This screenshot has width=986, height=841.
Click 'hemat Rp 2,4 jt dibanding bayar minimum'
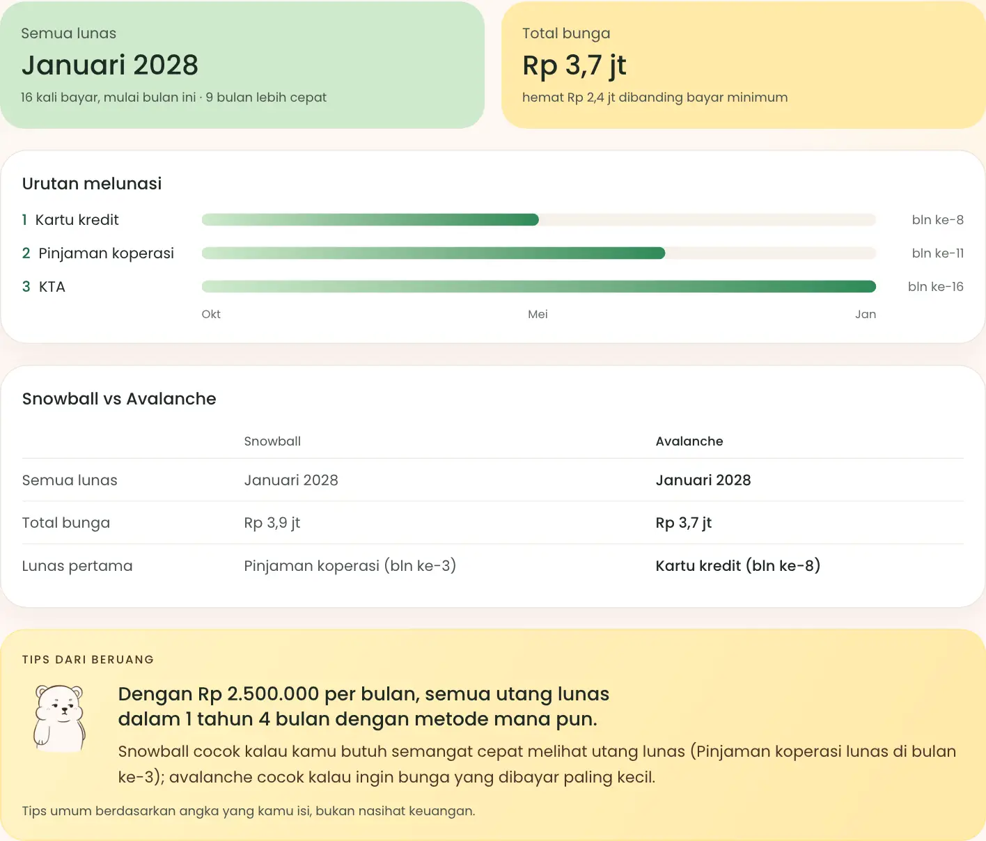pyautogui.click(x=655, y=97)
